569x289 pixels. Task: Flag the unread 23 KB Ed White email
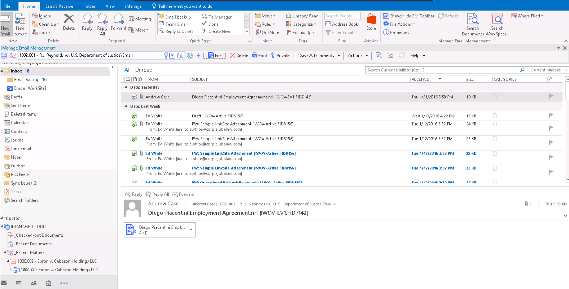click(551, 172)
